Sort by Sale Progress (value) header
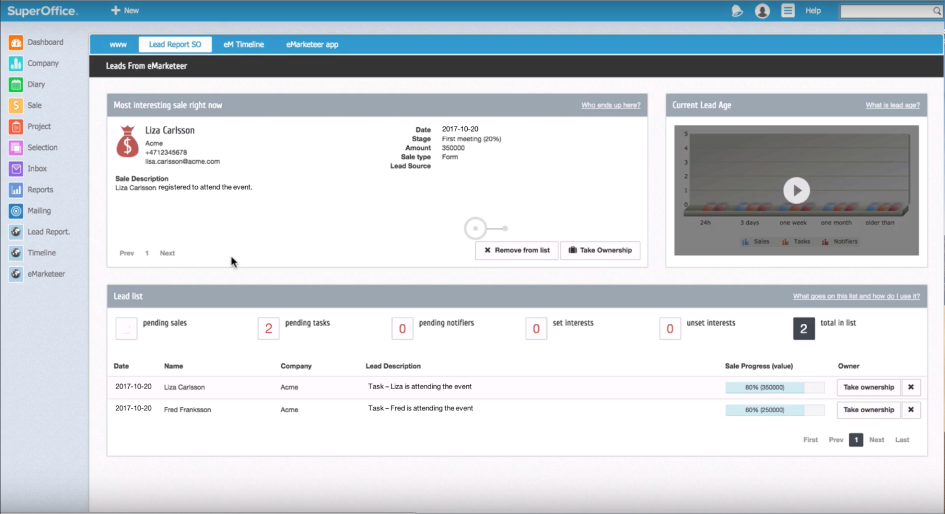The image size is (945, 514). [759, 366]
